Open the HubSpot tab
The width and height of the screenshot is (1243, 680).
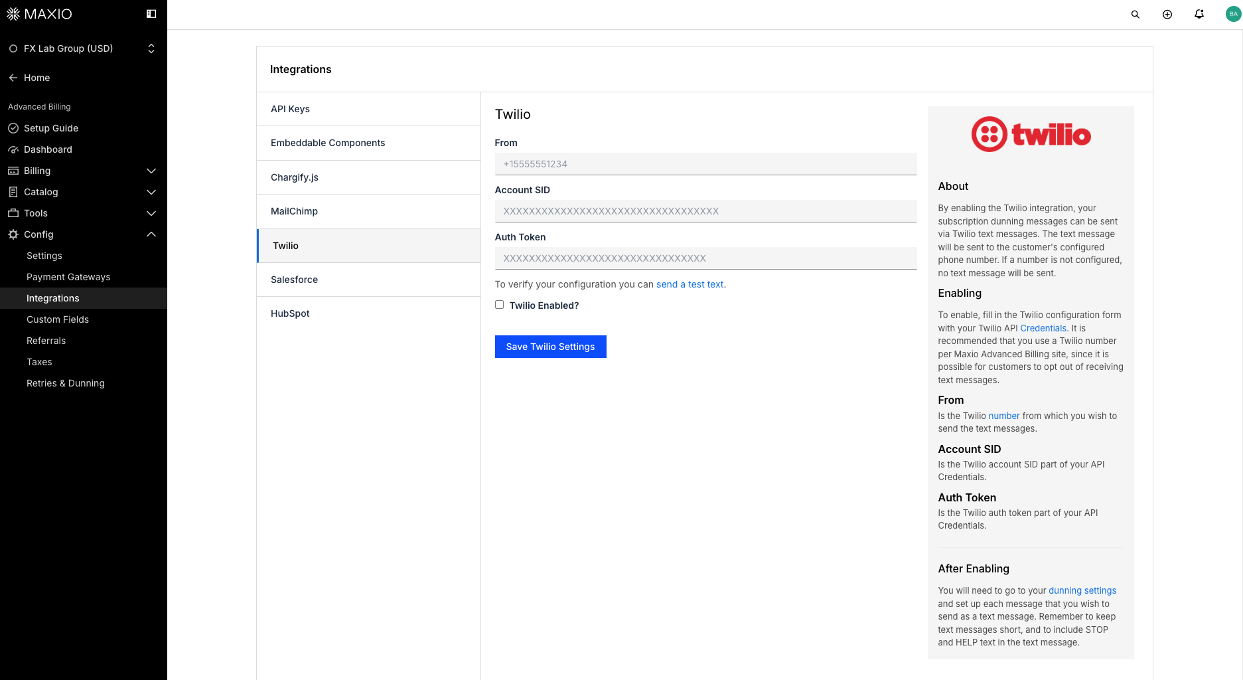pos(369,313)
